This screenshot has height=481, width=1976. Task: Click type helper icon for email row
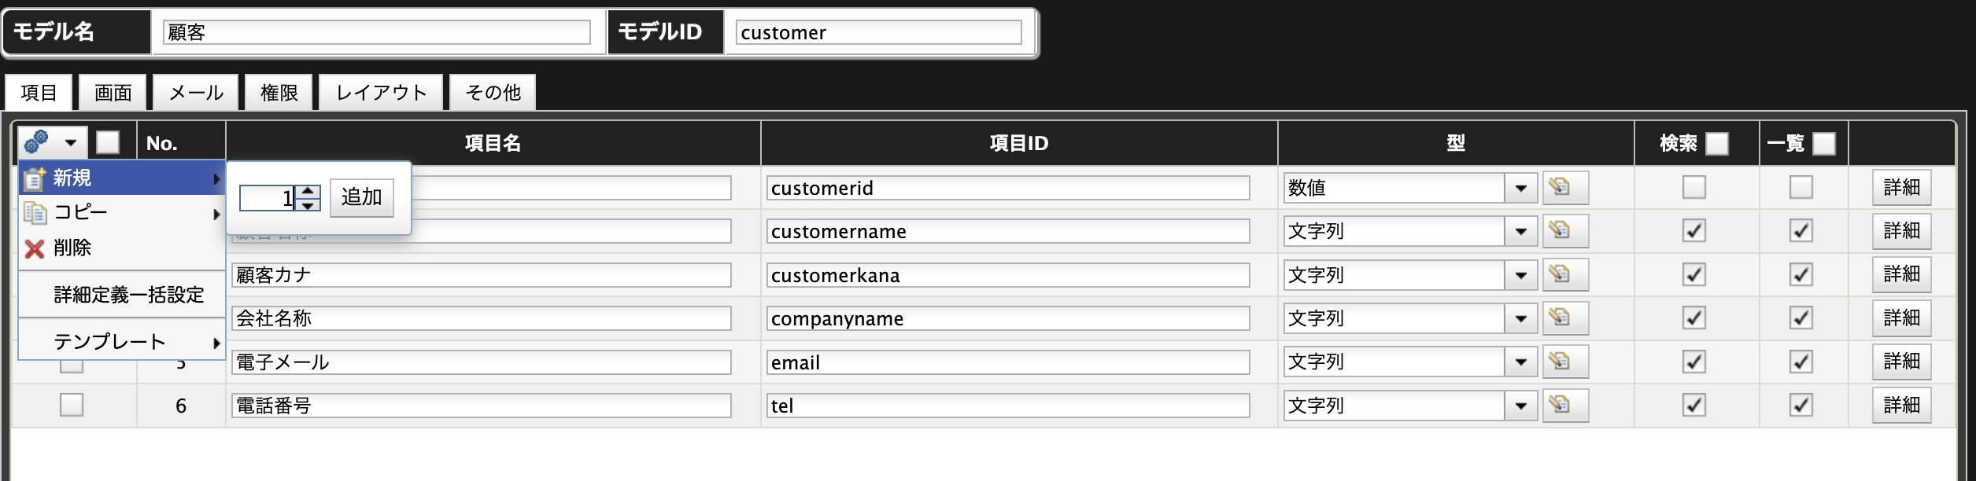coord(1565,362)
